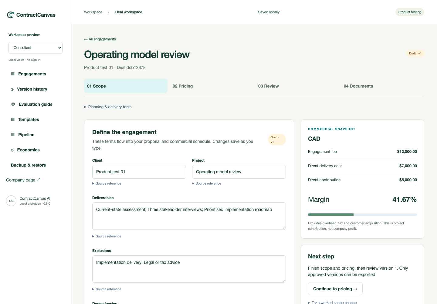Click the Version history clock icon
This screenshot has height=304, width=437.
(x=12, y=89)
